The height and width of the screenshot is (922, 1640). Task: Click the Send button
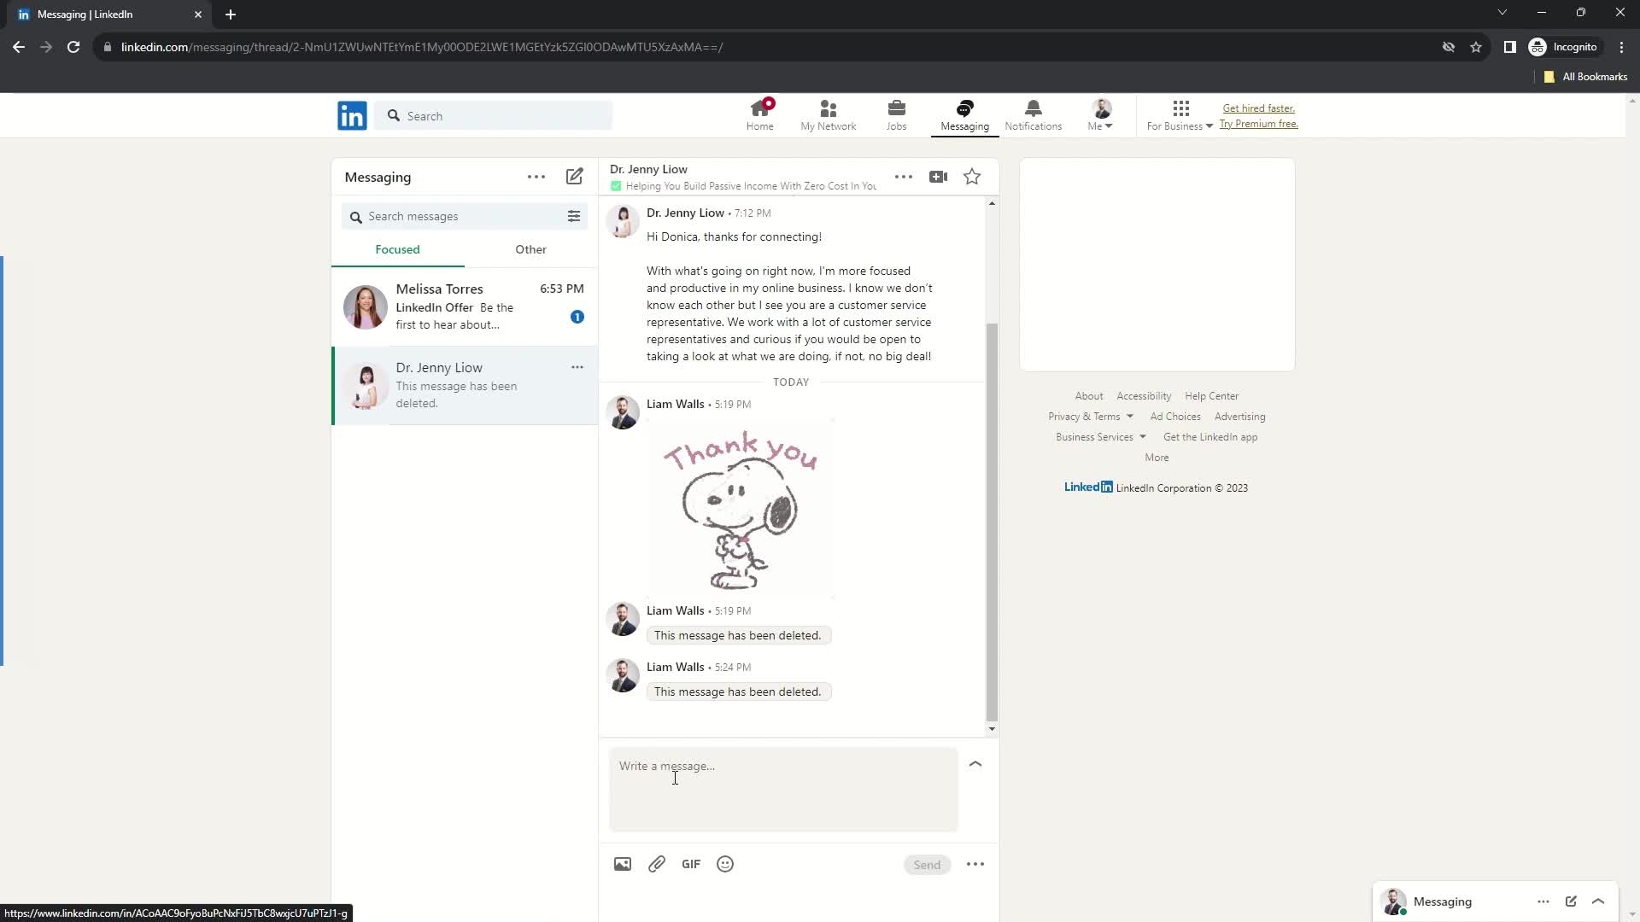pyautogui.click(x=927, y=865)
